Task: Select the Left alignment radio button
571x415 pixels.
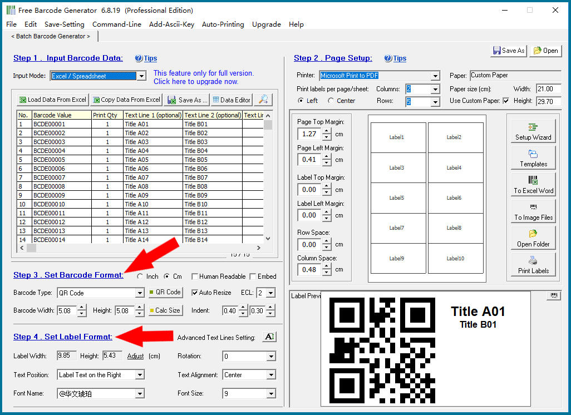Action: 301,101
